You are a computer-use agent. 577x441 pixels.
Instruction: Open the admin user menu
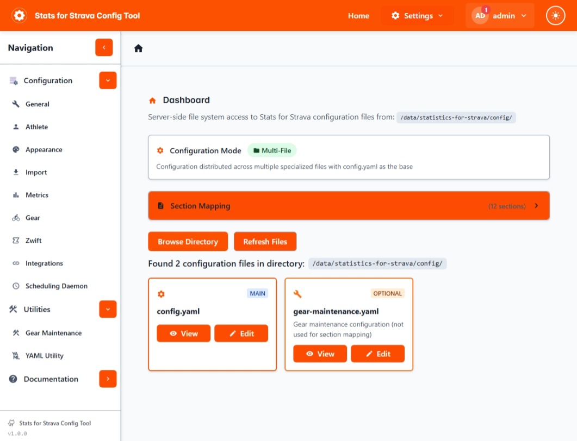coord(500,15)
